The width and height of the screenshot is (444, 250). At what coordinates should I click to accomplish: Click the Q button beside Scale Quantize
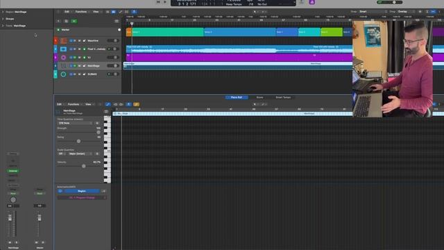97,154
